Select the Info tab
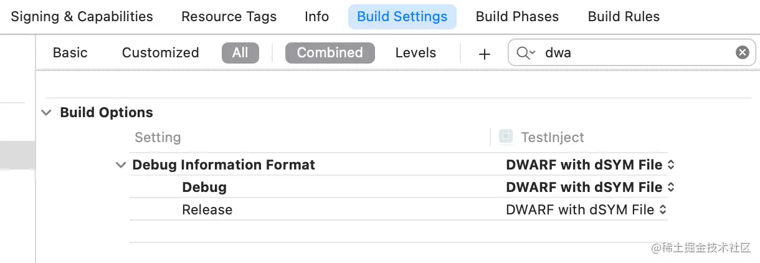The image size is (760, 263). (x=316, y=17)
